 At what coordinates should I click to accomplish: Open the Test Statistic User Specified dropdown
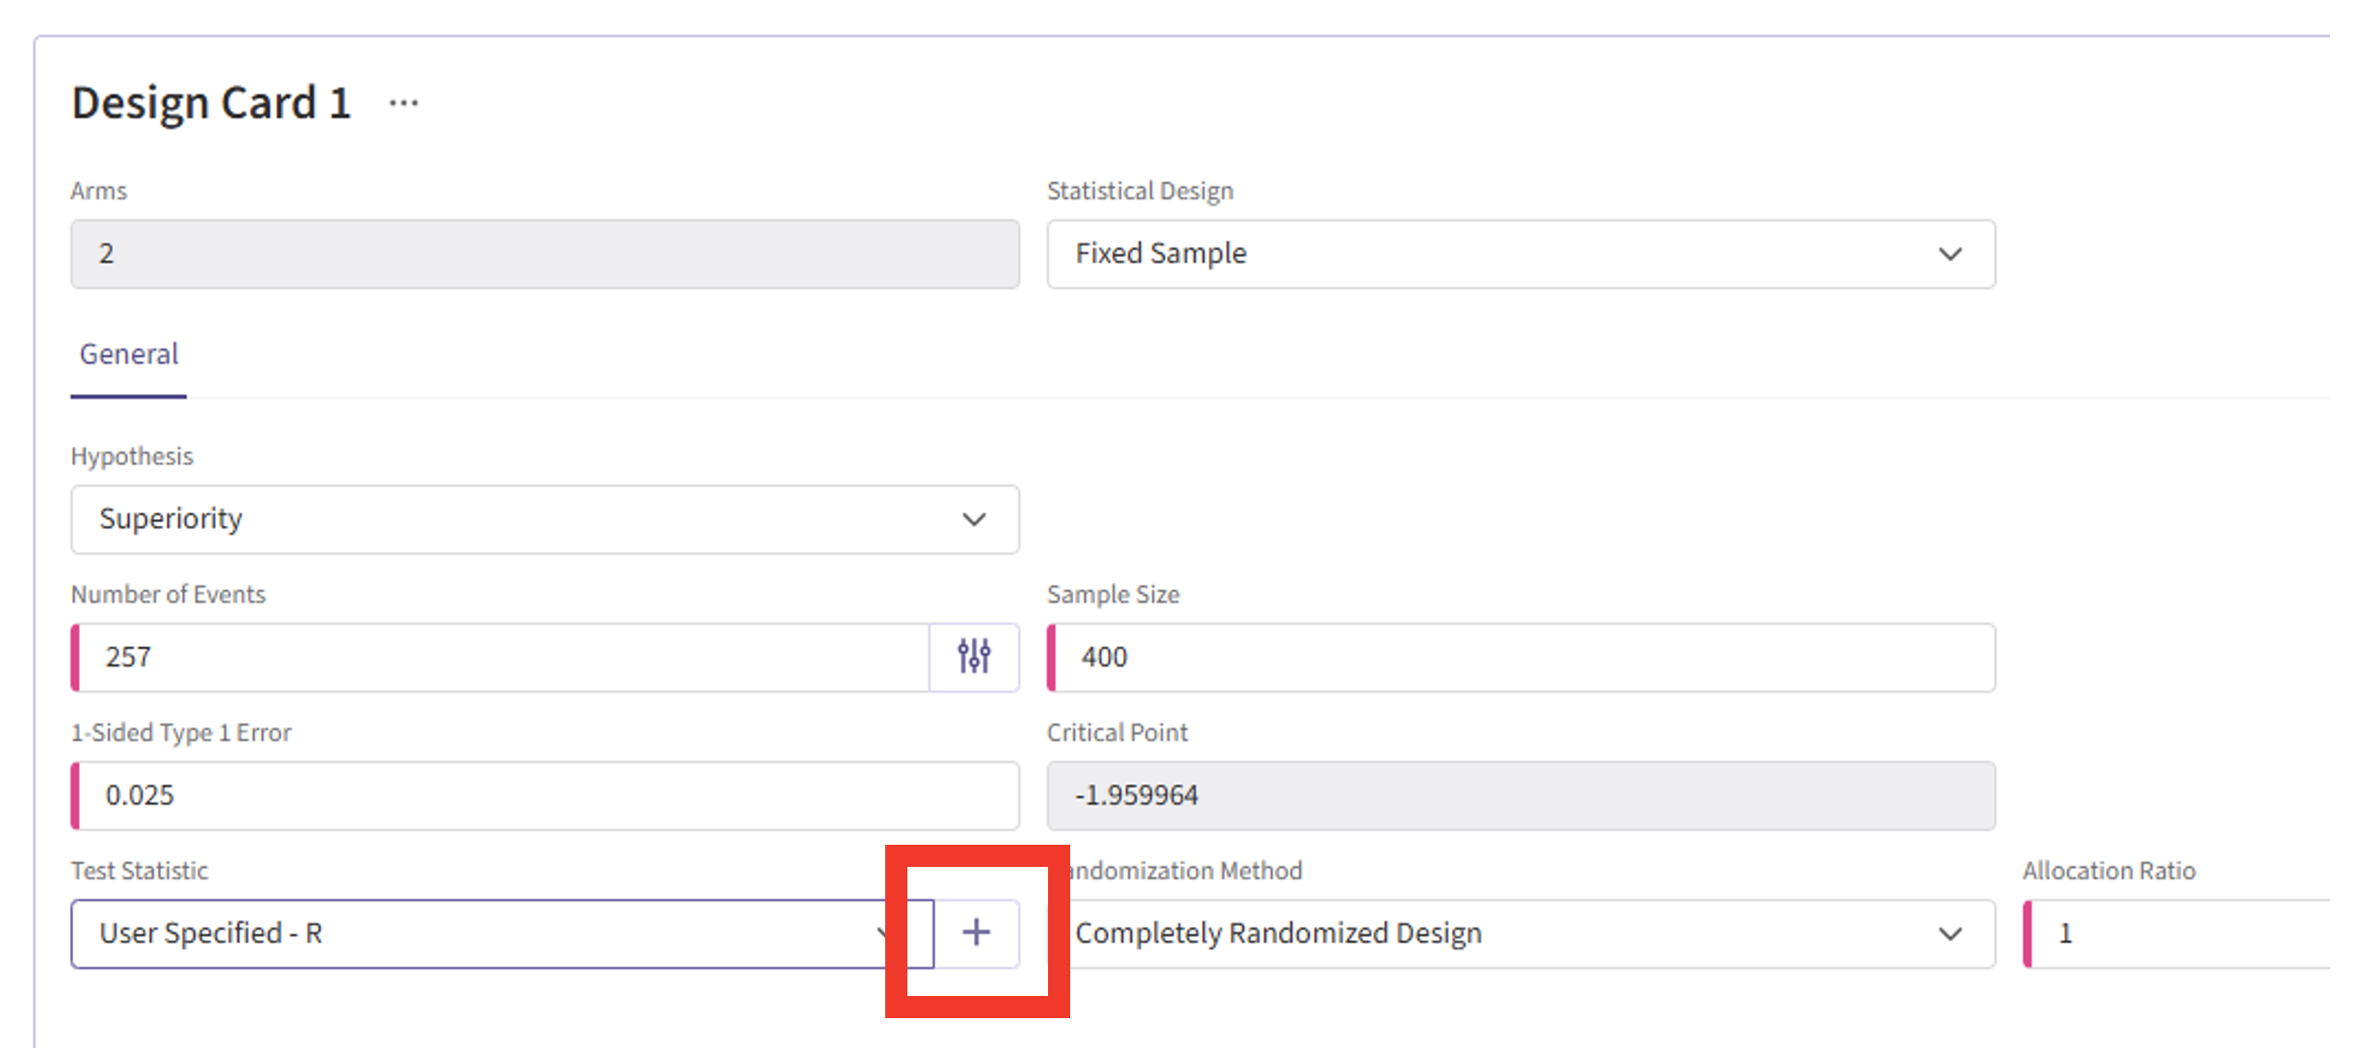click(x=482, y=933)
